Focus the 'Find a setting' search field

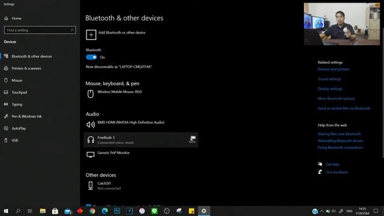(40, 30)
